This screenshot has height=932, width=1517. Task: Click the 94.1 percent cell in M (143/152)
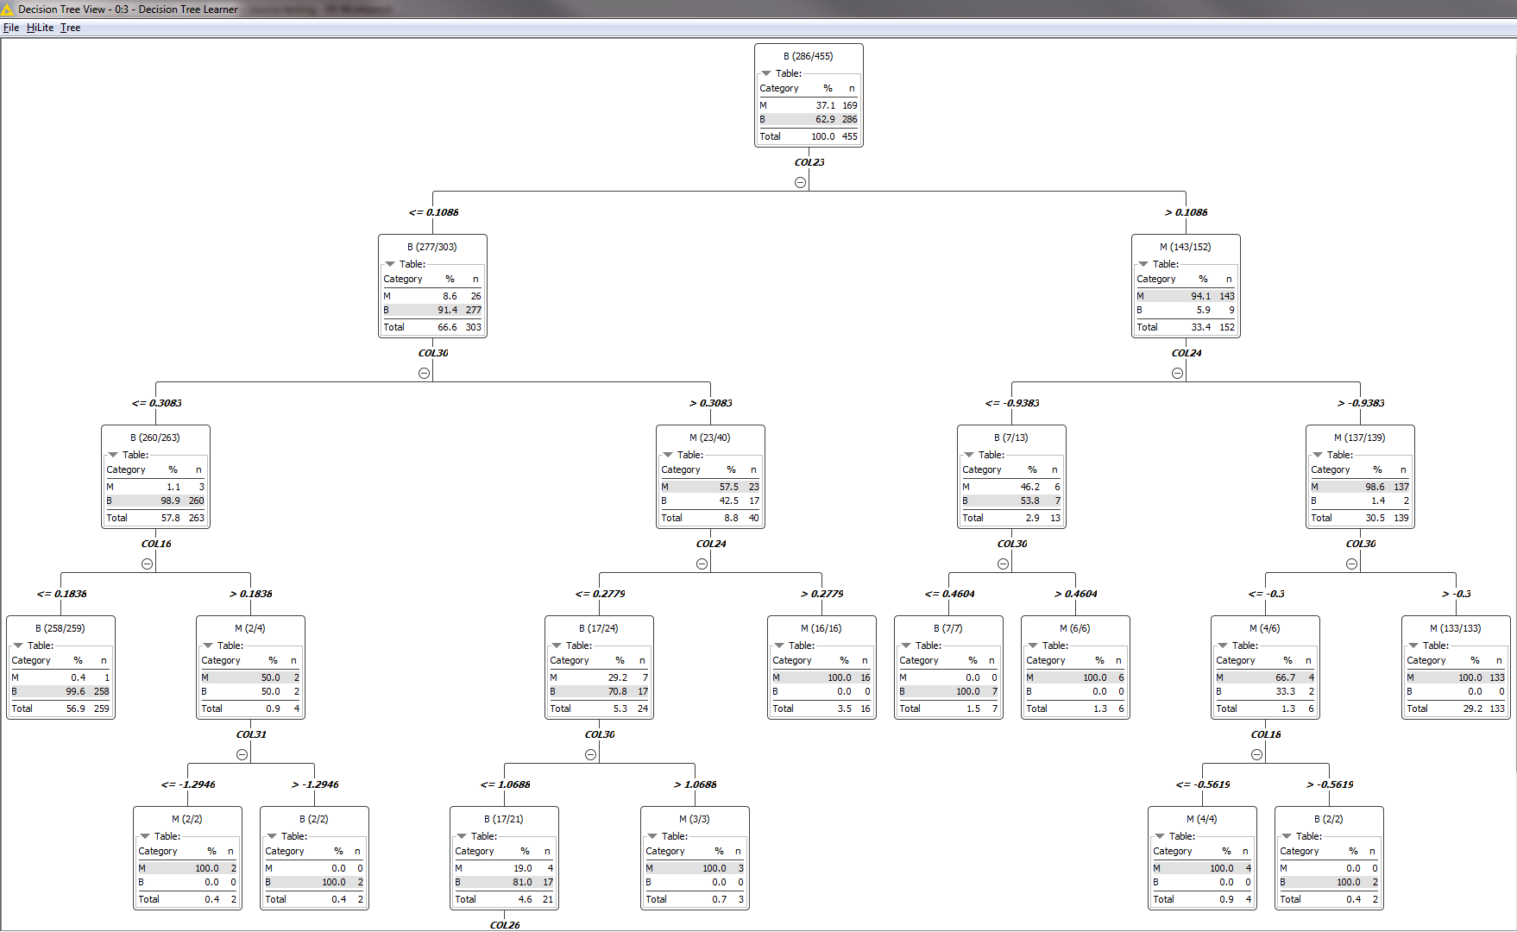coord(1200,296)
